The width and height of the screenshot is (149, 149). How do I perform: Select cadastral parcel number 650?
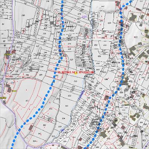[x=110, y=23]
